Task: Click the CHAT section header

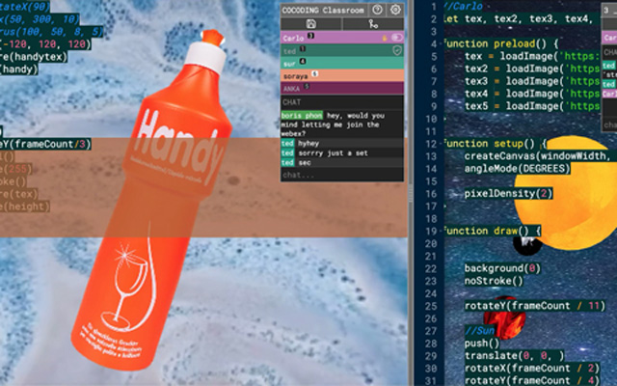Action: coord(291,100)
